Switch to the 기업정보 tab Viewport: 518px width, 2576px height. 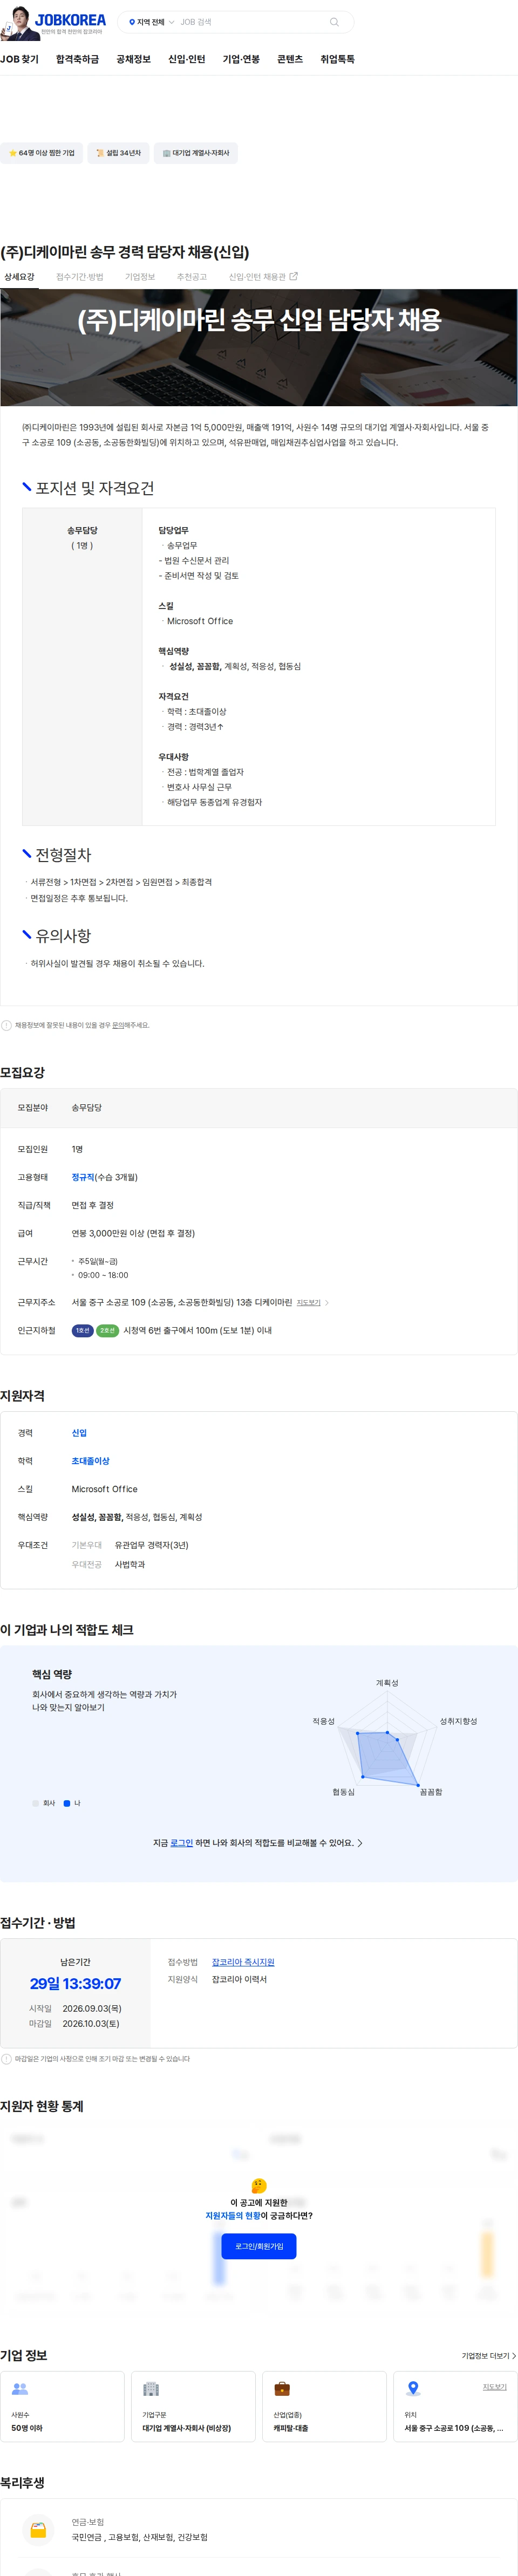pyautogui.click(x=140, y=277)
